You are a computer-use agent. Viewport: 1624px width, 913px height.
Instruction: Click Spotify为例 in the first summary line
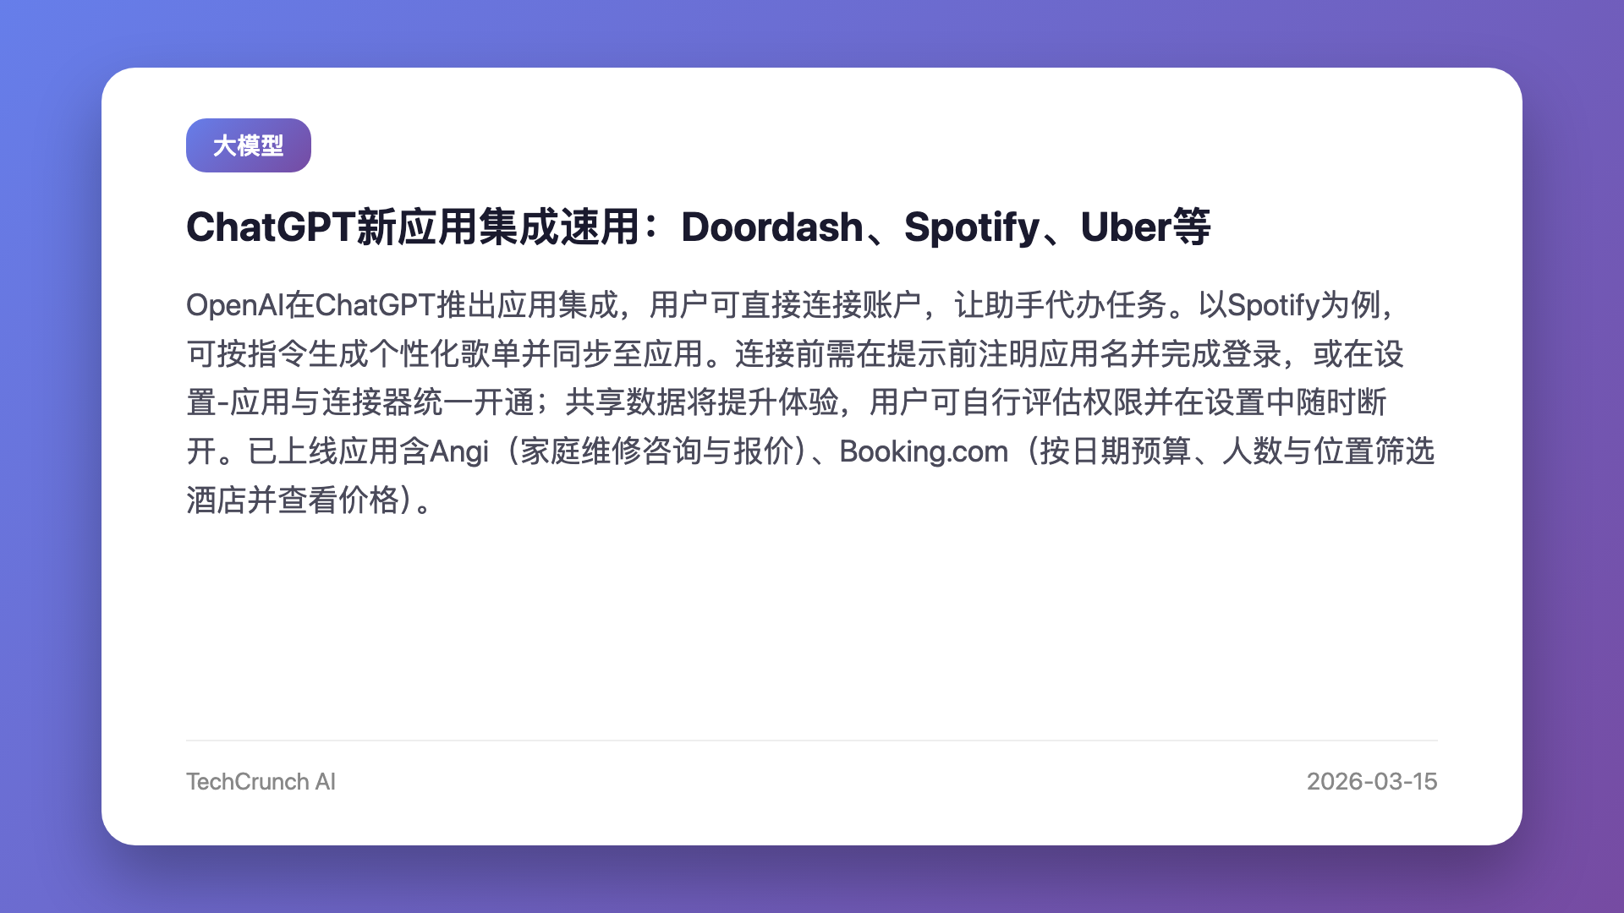pyautogui.click(x=1303, y=305)
